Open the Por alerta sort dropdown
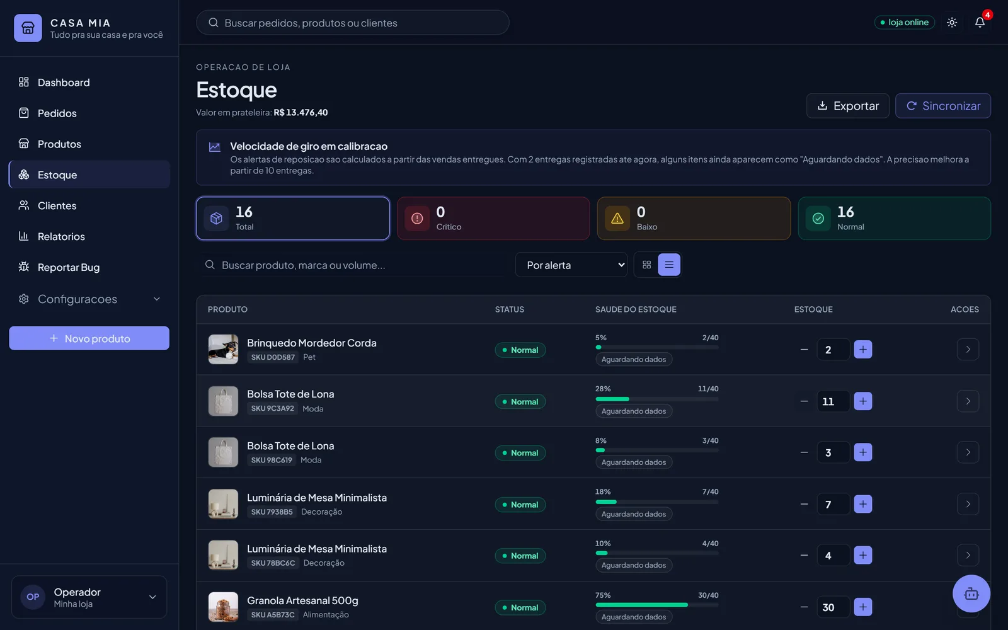1008x630 pixels. [571, 265]
